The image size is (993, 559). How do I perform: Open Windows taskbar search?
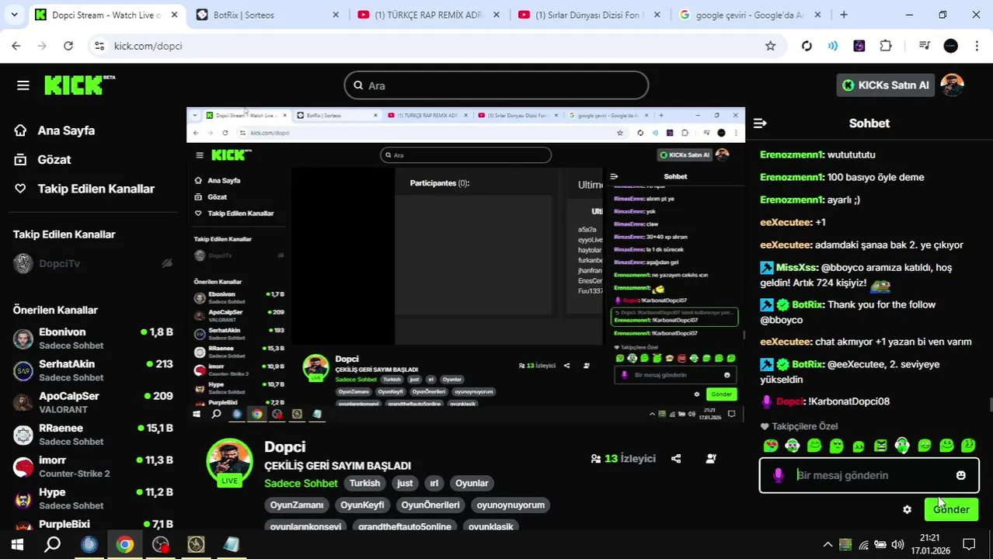click(x=52, y=544)
